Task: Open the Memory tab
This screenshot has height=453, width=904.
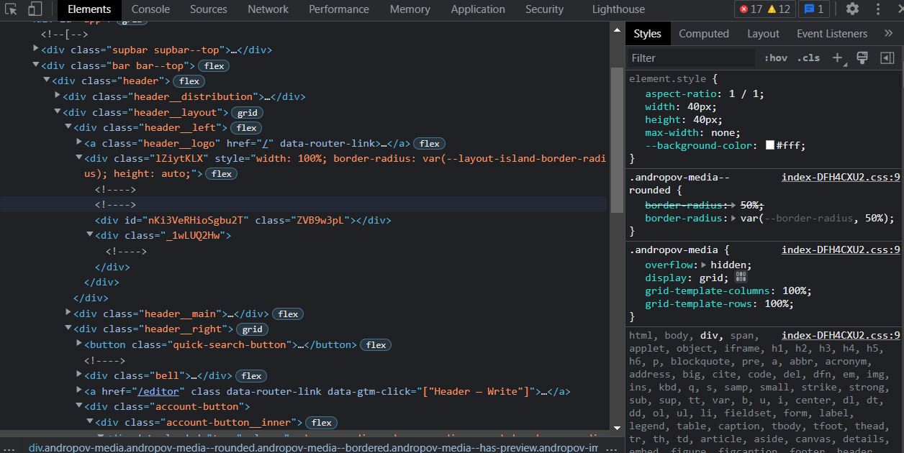Action: click(x=410, y=9)
